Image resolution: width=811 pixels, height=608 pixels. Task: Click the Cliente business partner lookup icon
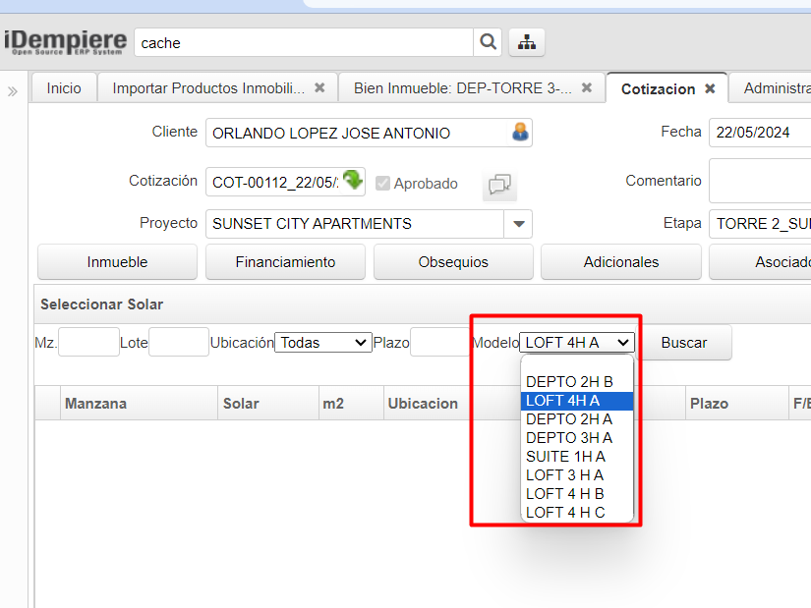pyautogui.click(x=520, y=133)
